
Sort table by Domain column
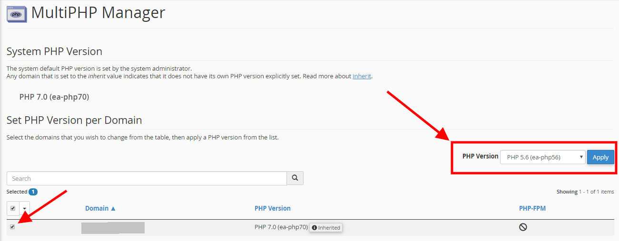pyautogui.click(x=97, y=208)
